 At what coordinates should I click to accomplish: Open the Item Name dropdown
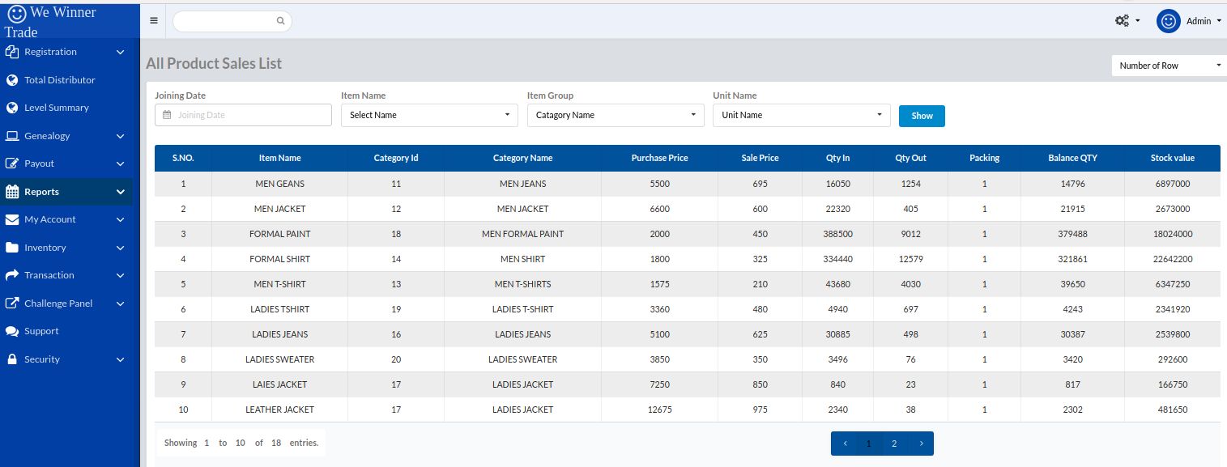pos(429,115)
